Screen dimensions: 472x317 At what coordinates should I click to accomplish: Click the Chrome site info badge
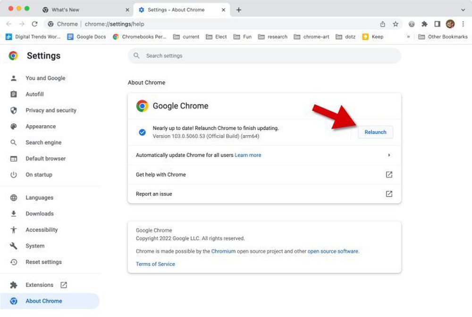pos(51,24)
